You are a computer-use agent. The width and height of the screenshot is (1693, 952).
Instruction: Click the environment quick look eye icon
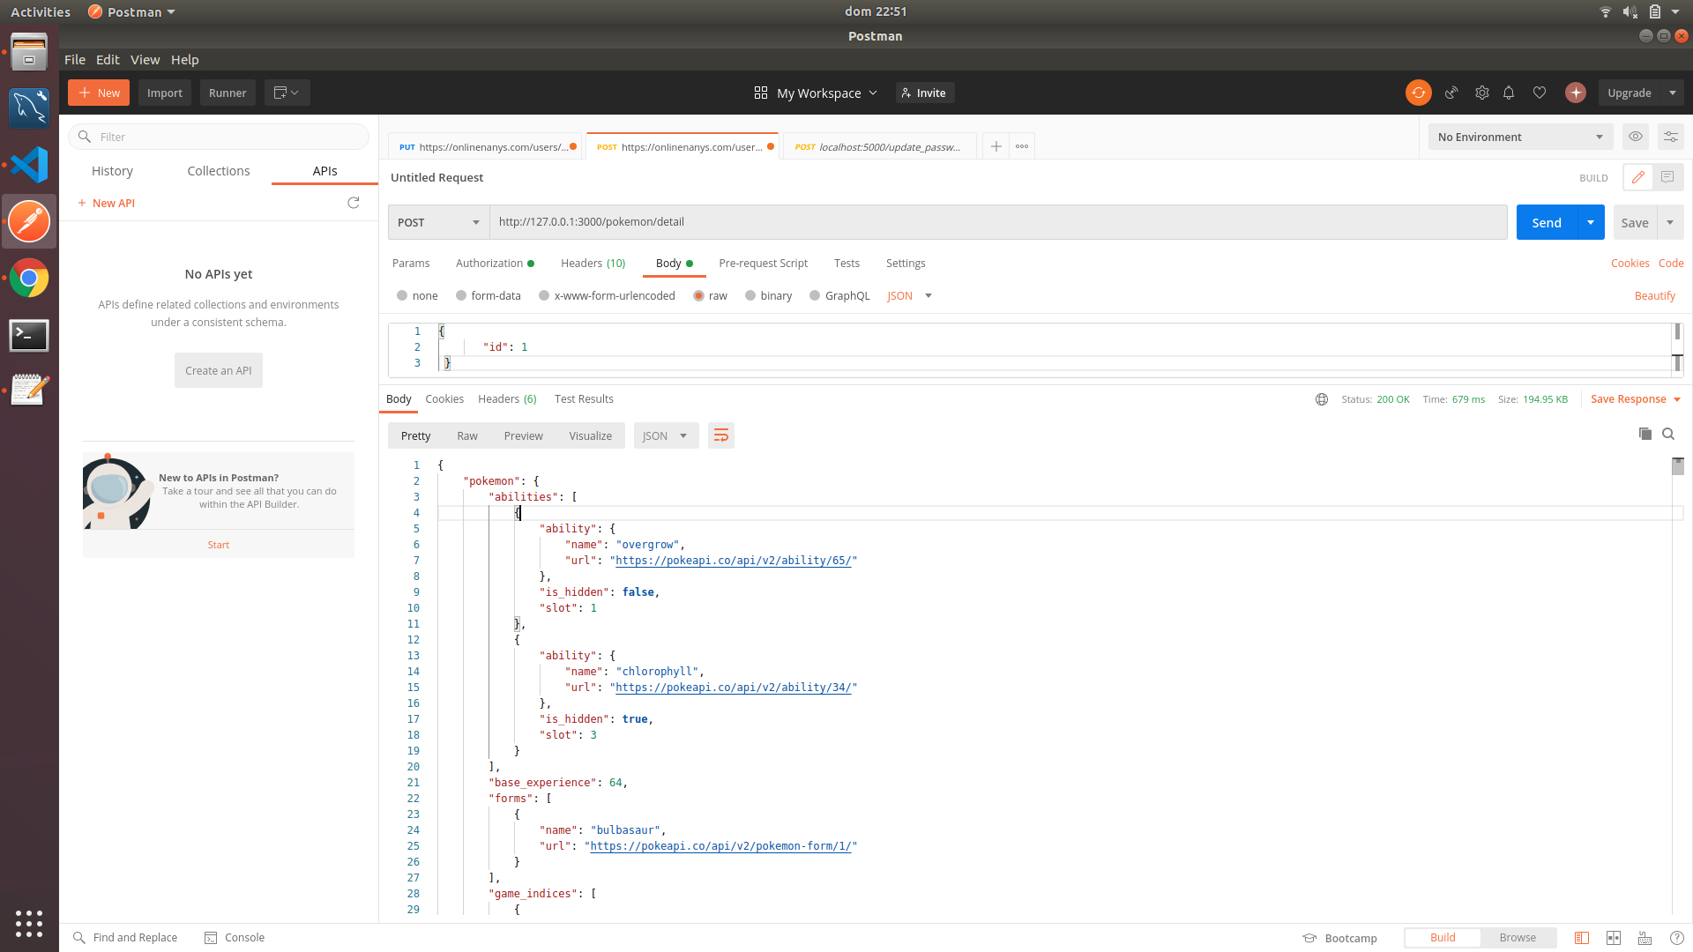(1636, 137)
